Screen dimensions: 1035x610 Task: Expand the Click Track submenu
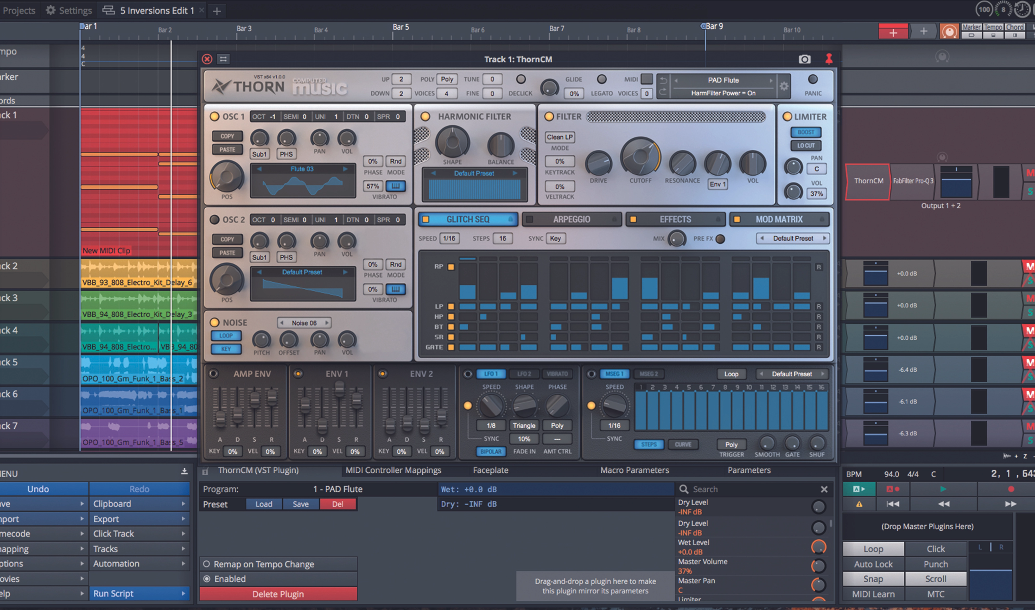pos(139,533)
